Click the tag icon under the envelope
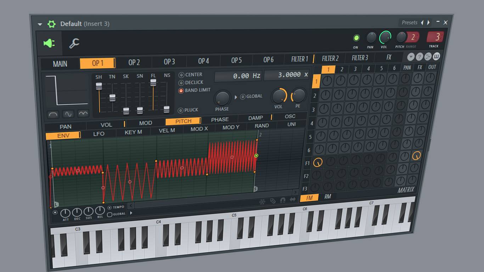Viewport: 484px width, 272px height. 272,201
